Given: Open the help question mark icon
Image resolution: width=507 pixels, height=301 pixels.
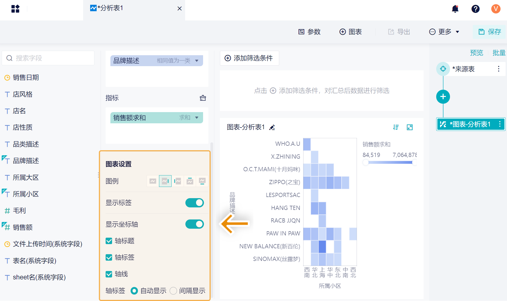Looking at the screenshot, I should pyautogui.click(x=475, y=9).
